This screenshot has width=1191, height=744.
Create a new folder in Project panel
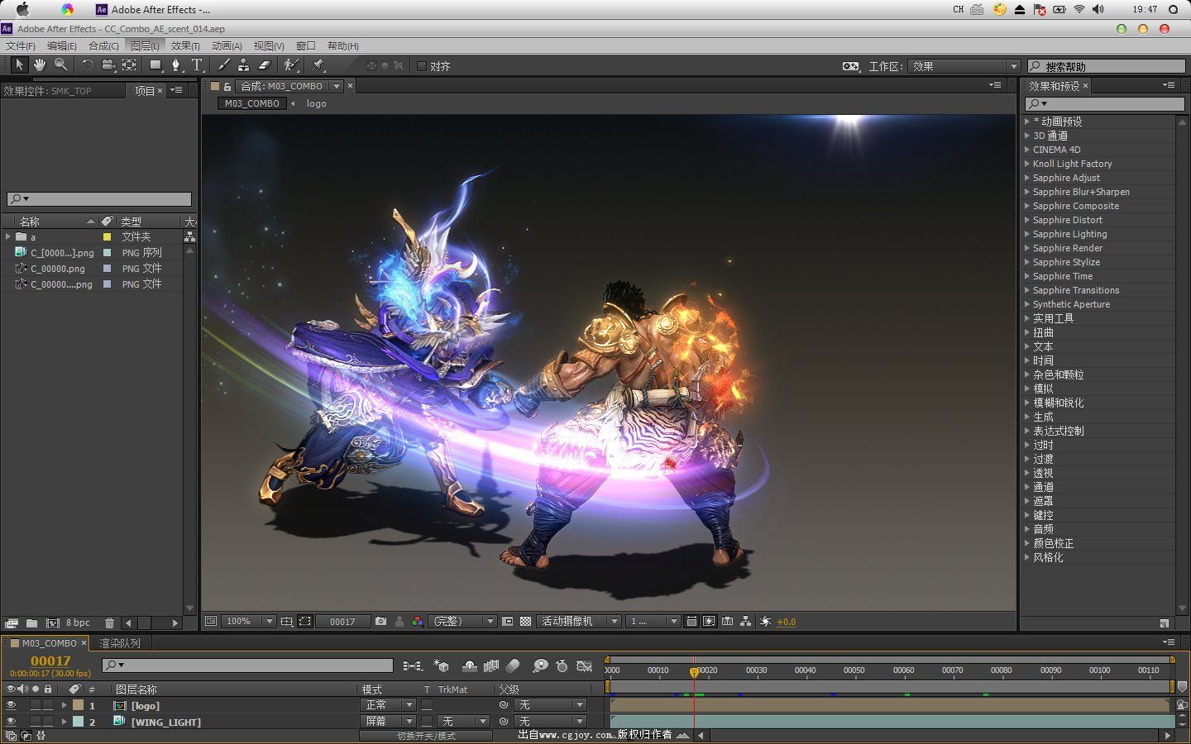click(31, 622)
